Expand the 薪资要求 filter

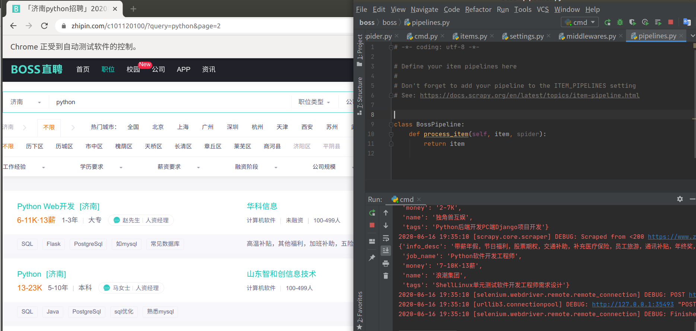pyautogui.click(x=179, y=167)
